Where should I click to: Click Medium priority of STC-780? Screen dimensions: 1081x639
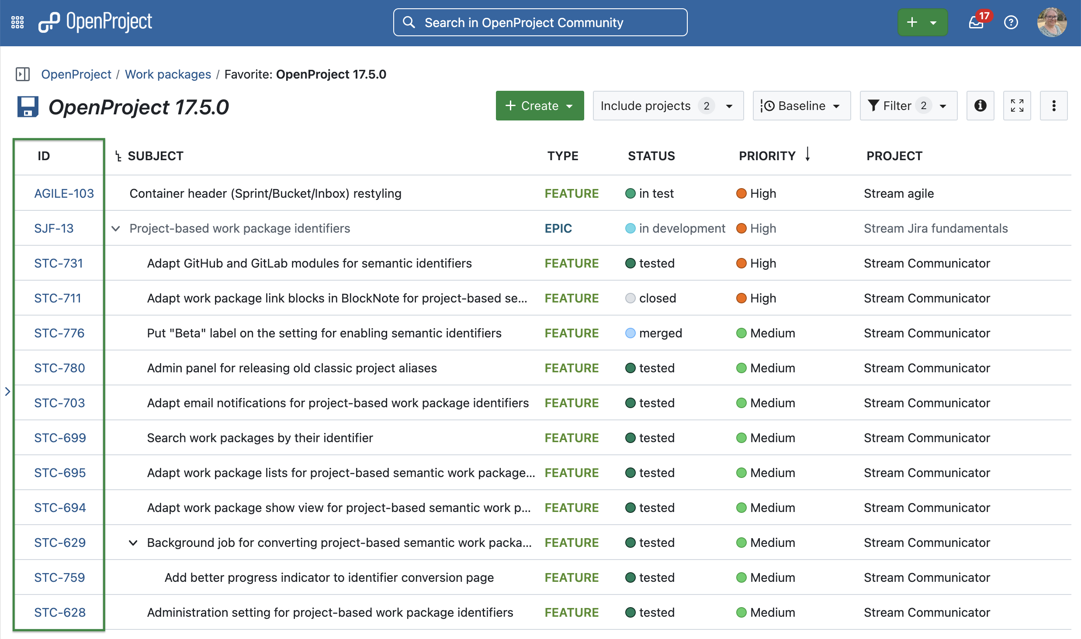(x=766, y=368)
